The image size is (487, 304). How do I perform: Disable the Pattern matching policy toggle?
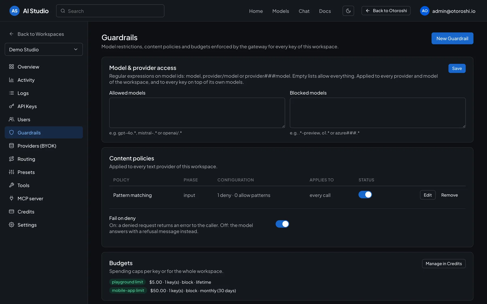pyautogui.click(x=365, y=195)
